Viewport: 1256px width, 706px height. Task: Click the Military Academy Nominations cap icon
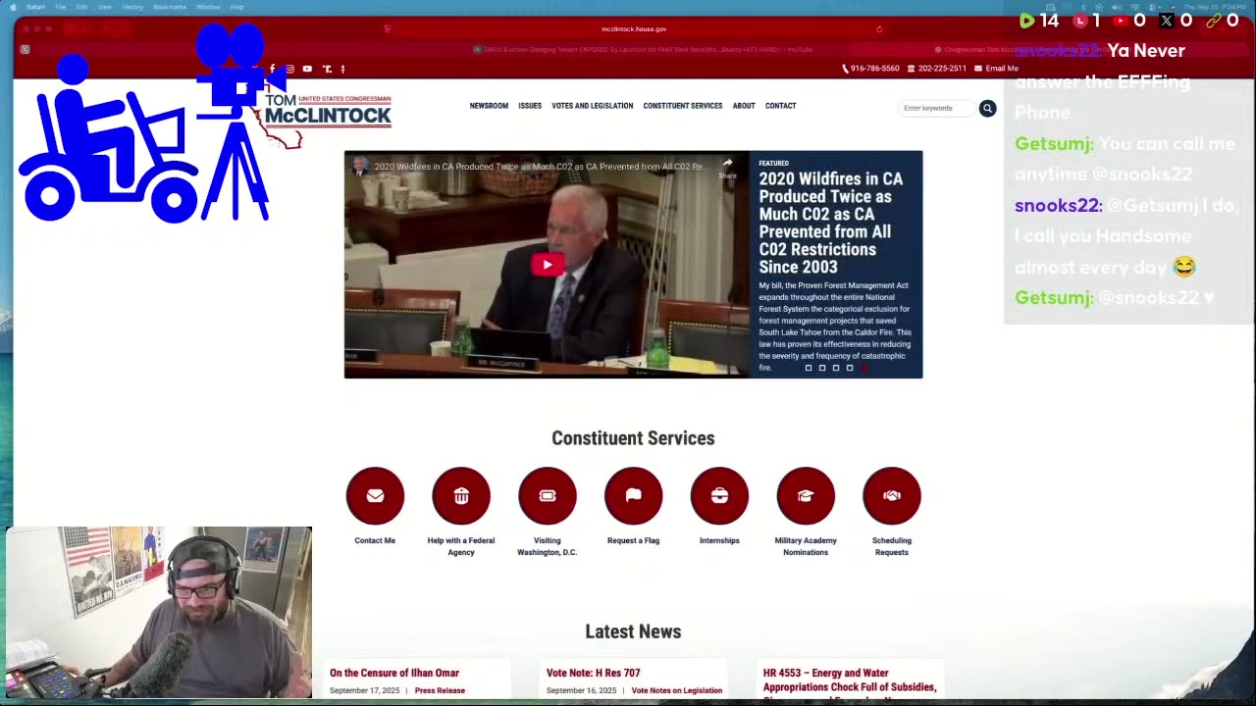click(x=806, y=495)
